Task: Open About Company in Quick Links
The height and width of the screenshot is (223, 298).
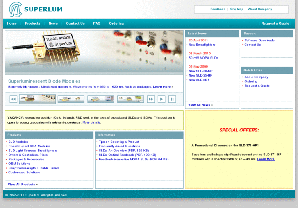Action: coord(256,77)
